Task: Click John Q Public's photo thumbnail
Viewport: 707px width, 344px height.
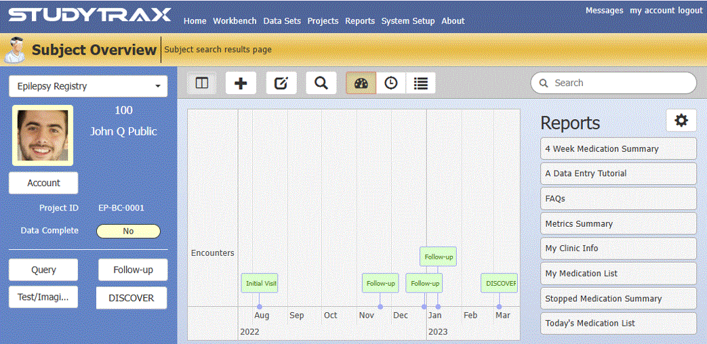Action: click(x=43, y=135)
